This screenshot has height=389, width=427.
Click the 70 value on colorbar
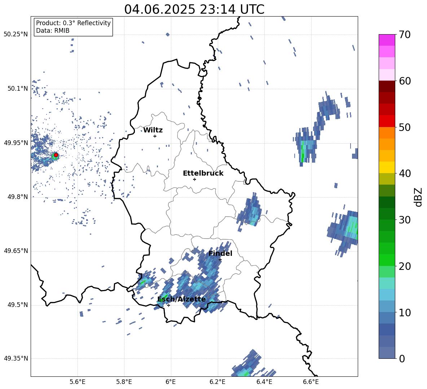tap(405, 35)
